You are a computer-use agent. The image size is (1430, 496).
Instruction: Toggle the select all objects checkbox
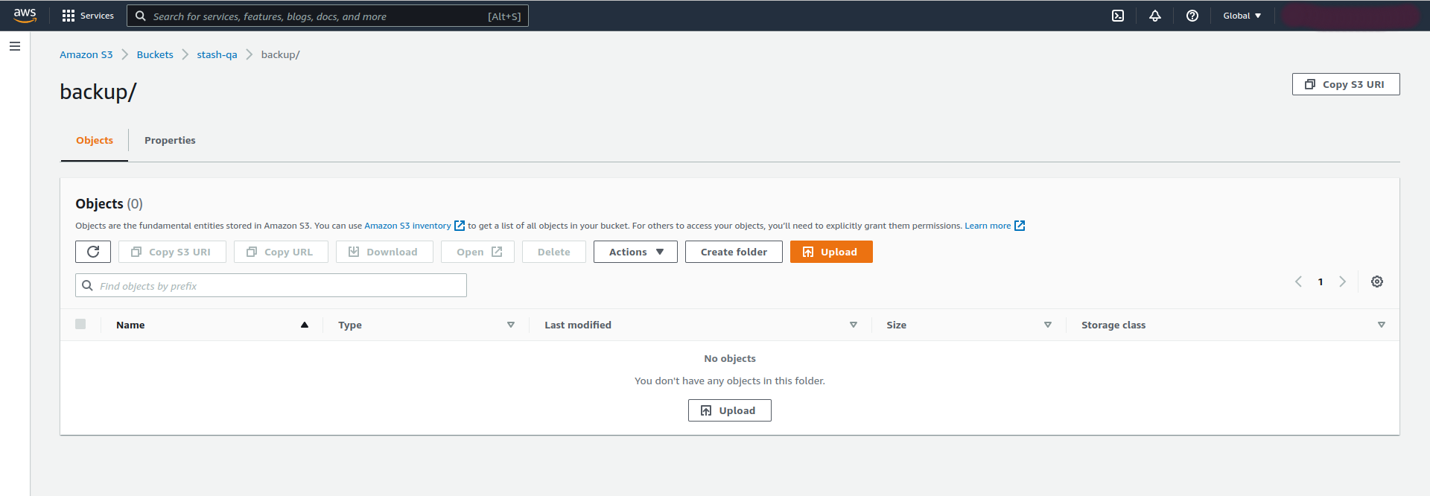point(80,324)
